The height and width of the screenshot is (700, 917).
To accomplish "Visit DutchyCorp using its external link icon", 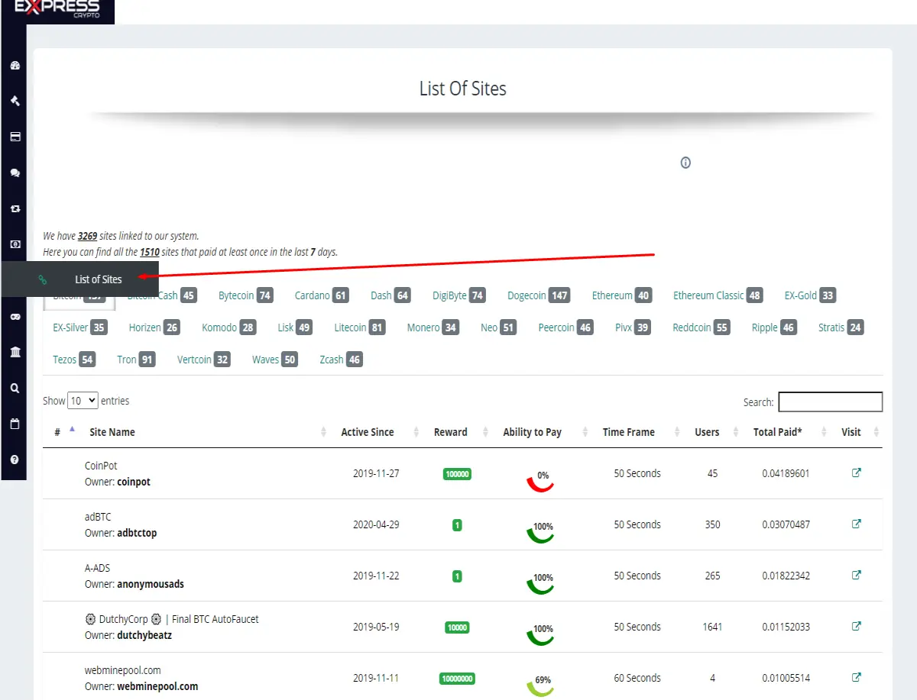I will pos(857,626).
